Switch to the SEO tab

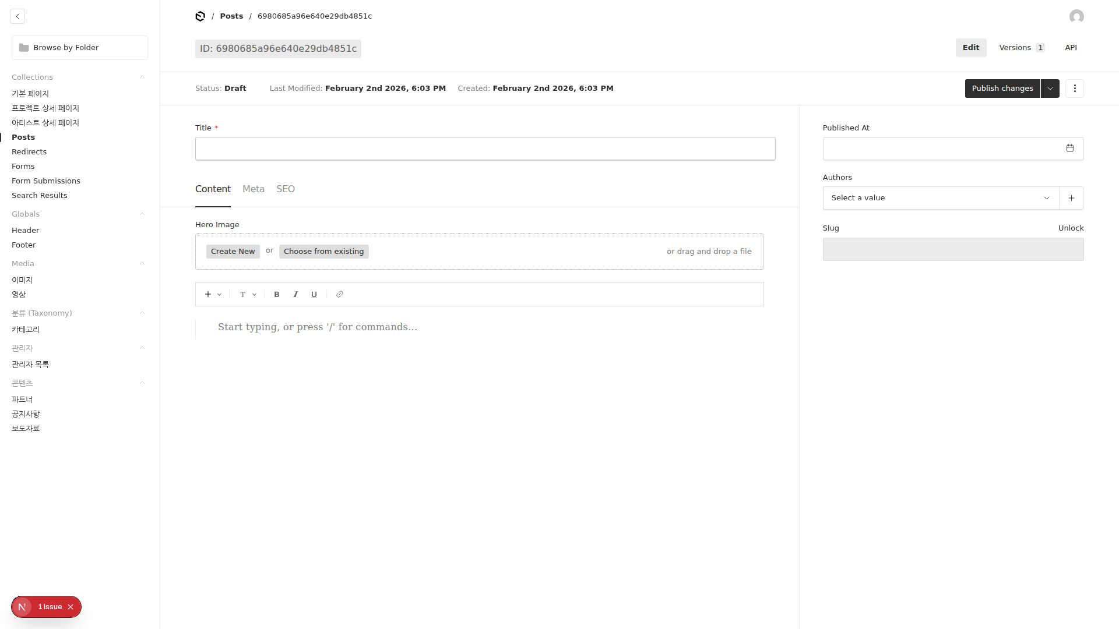click(x=286, y=189)
